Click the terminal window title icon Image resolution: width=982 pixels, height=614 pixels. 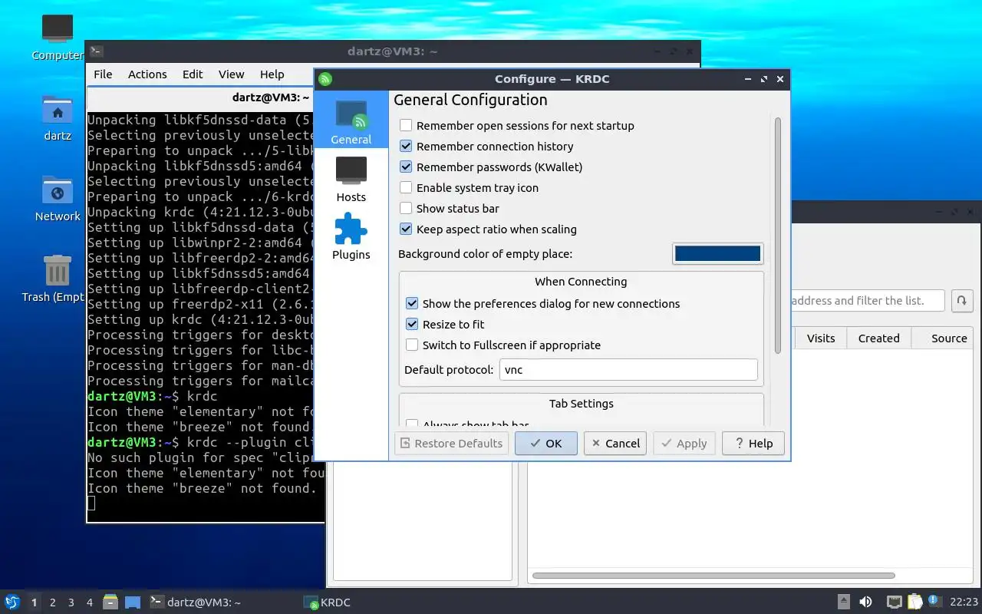(96, 51)
